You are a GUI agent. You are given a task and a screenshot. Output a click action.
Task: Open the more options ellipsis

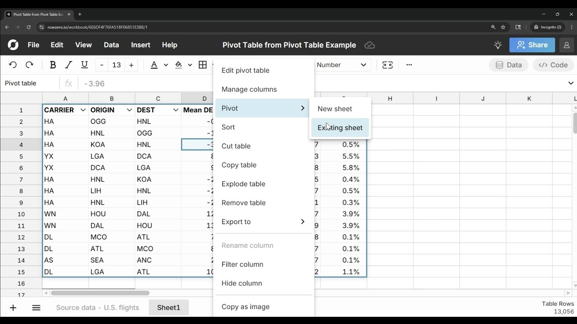(409, 65)
